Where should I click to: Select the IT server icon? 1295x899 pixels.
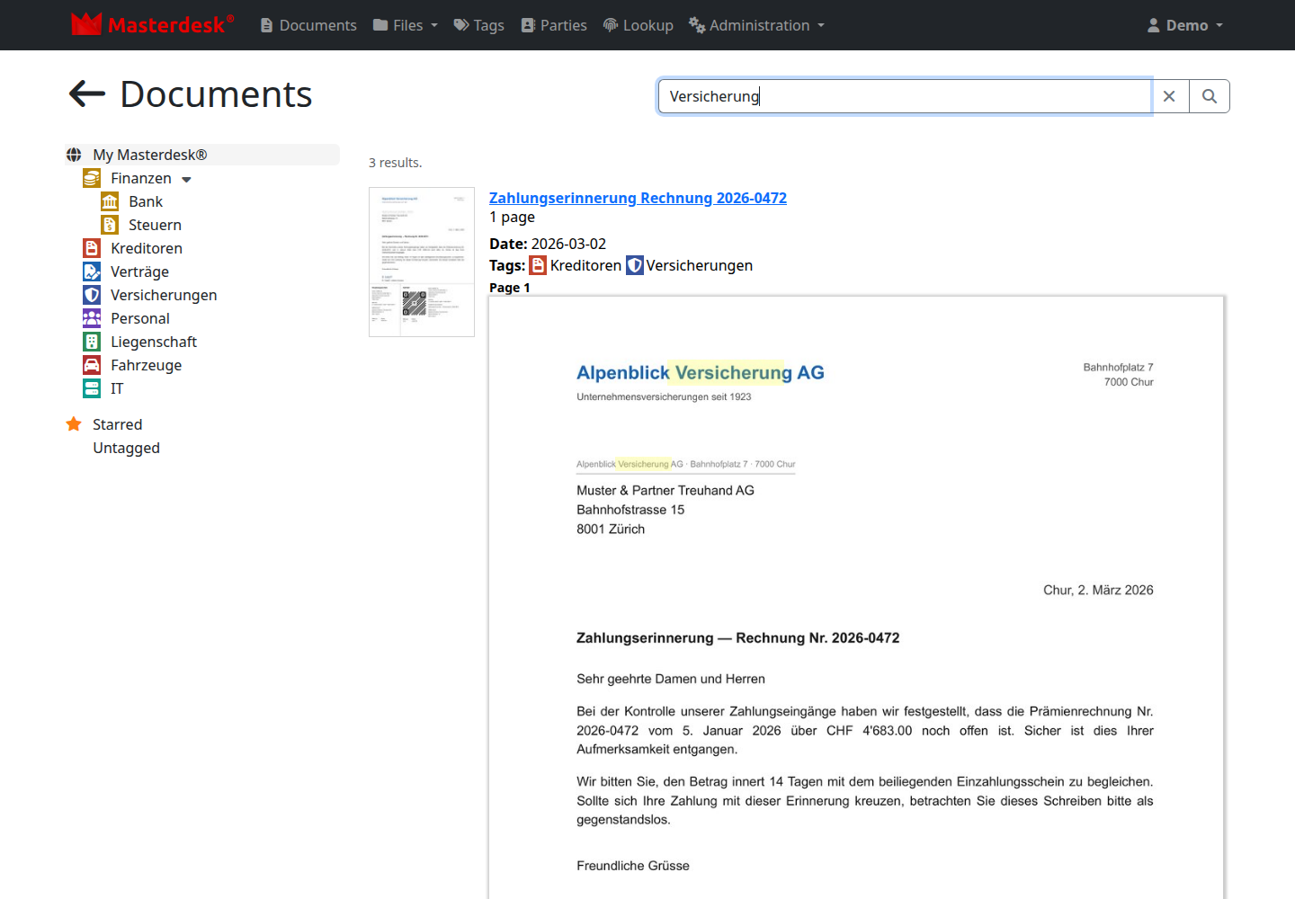[92, 388]
